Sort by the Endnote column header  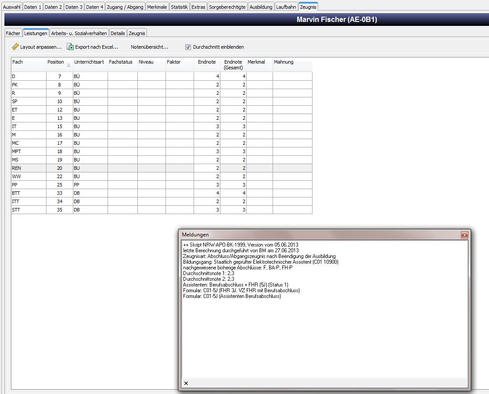pos(207,62)
